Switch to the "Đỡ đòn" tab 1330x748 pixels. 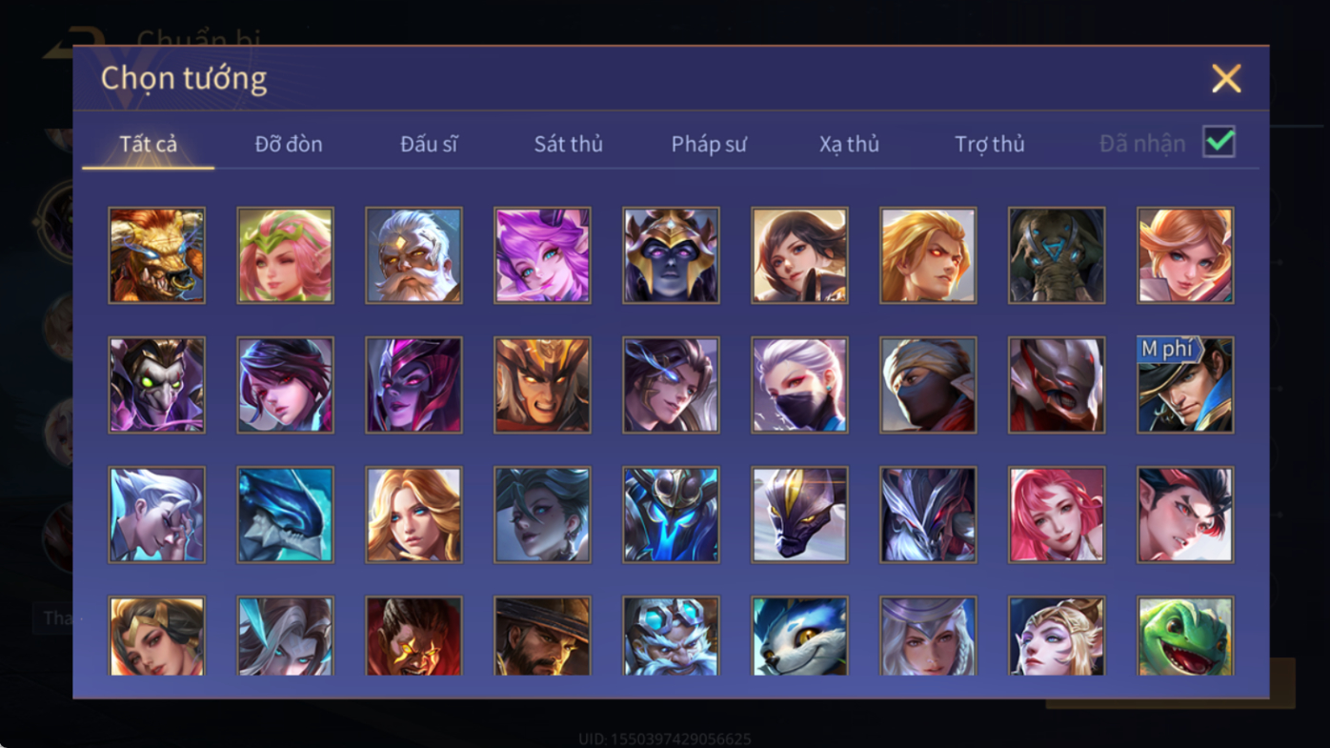[289, 144]
